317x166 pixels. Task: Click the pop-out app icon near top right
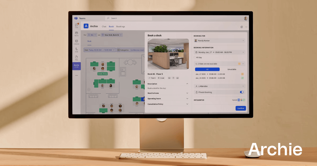click(241, 27)
